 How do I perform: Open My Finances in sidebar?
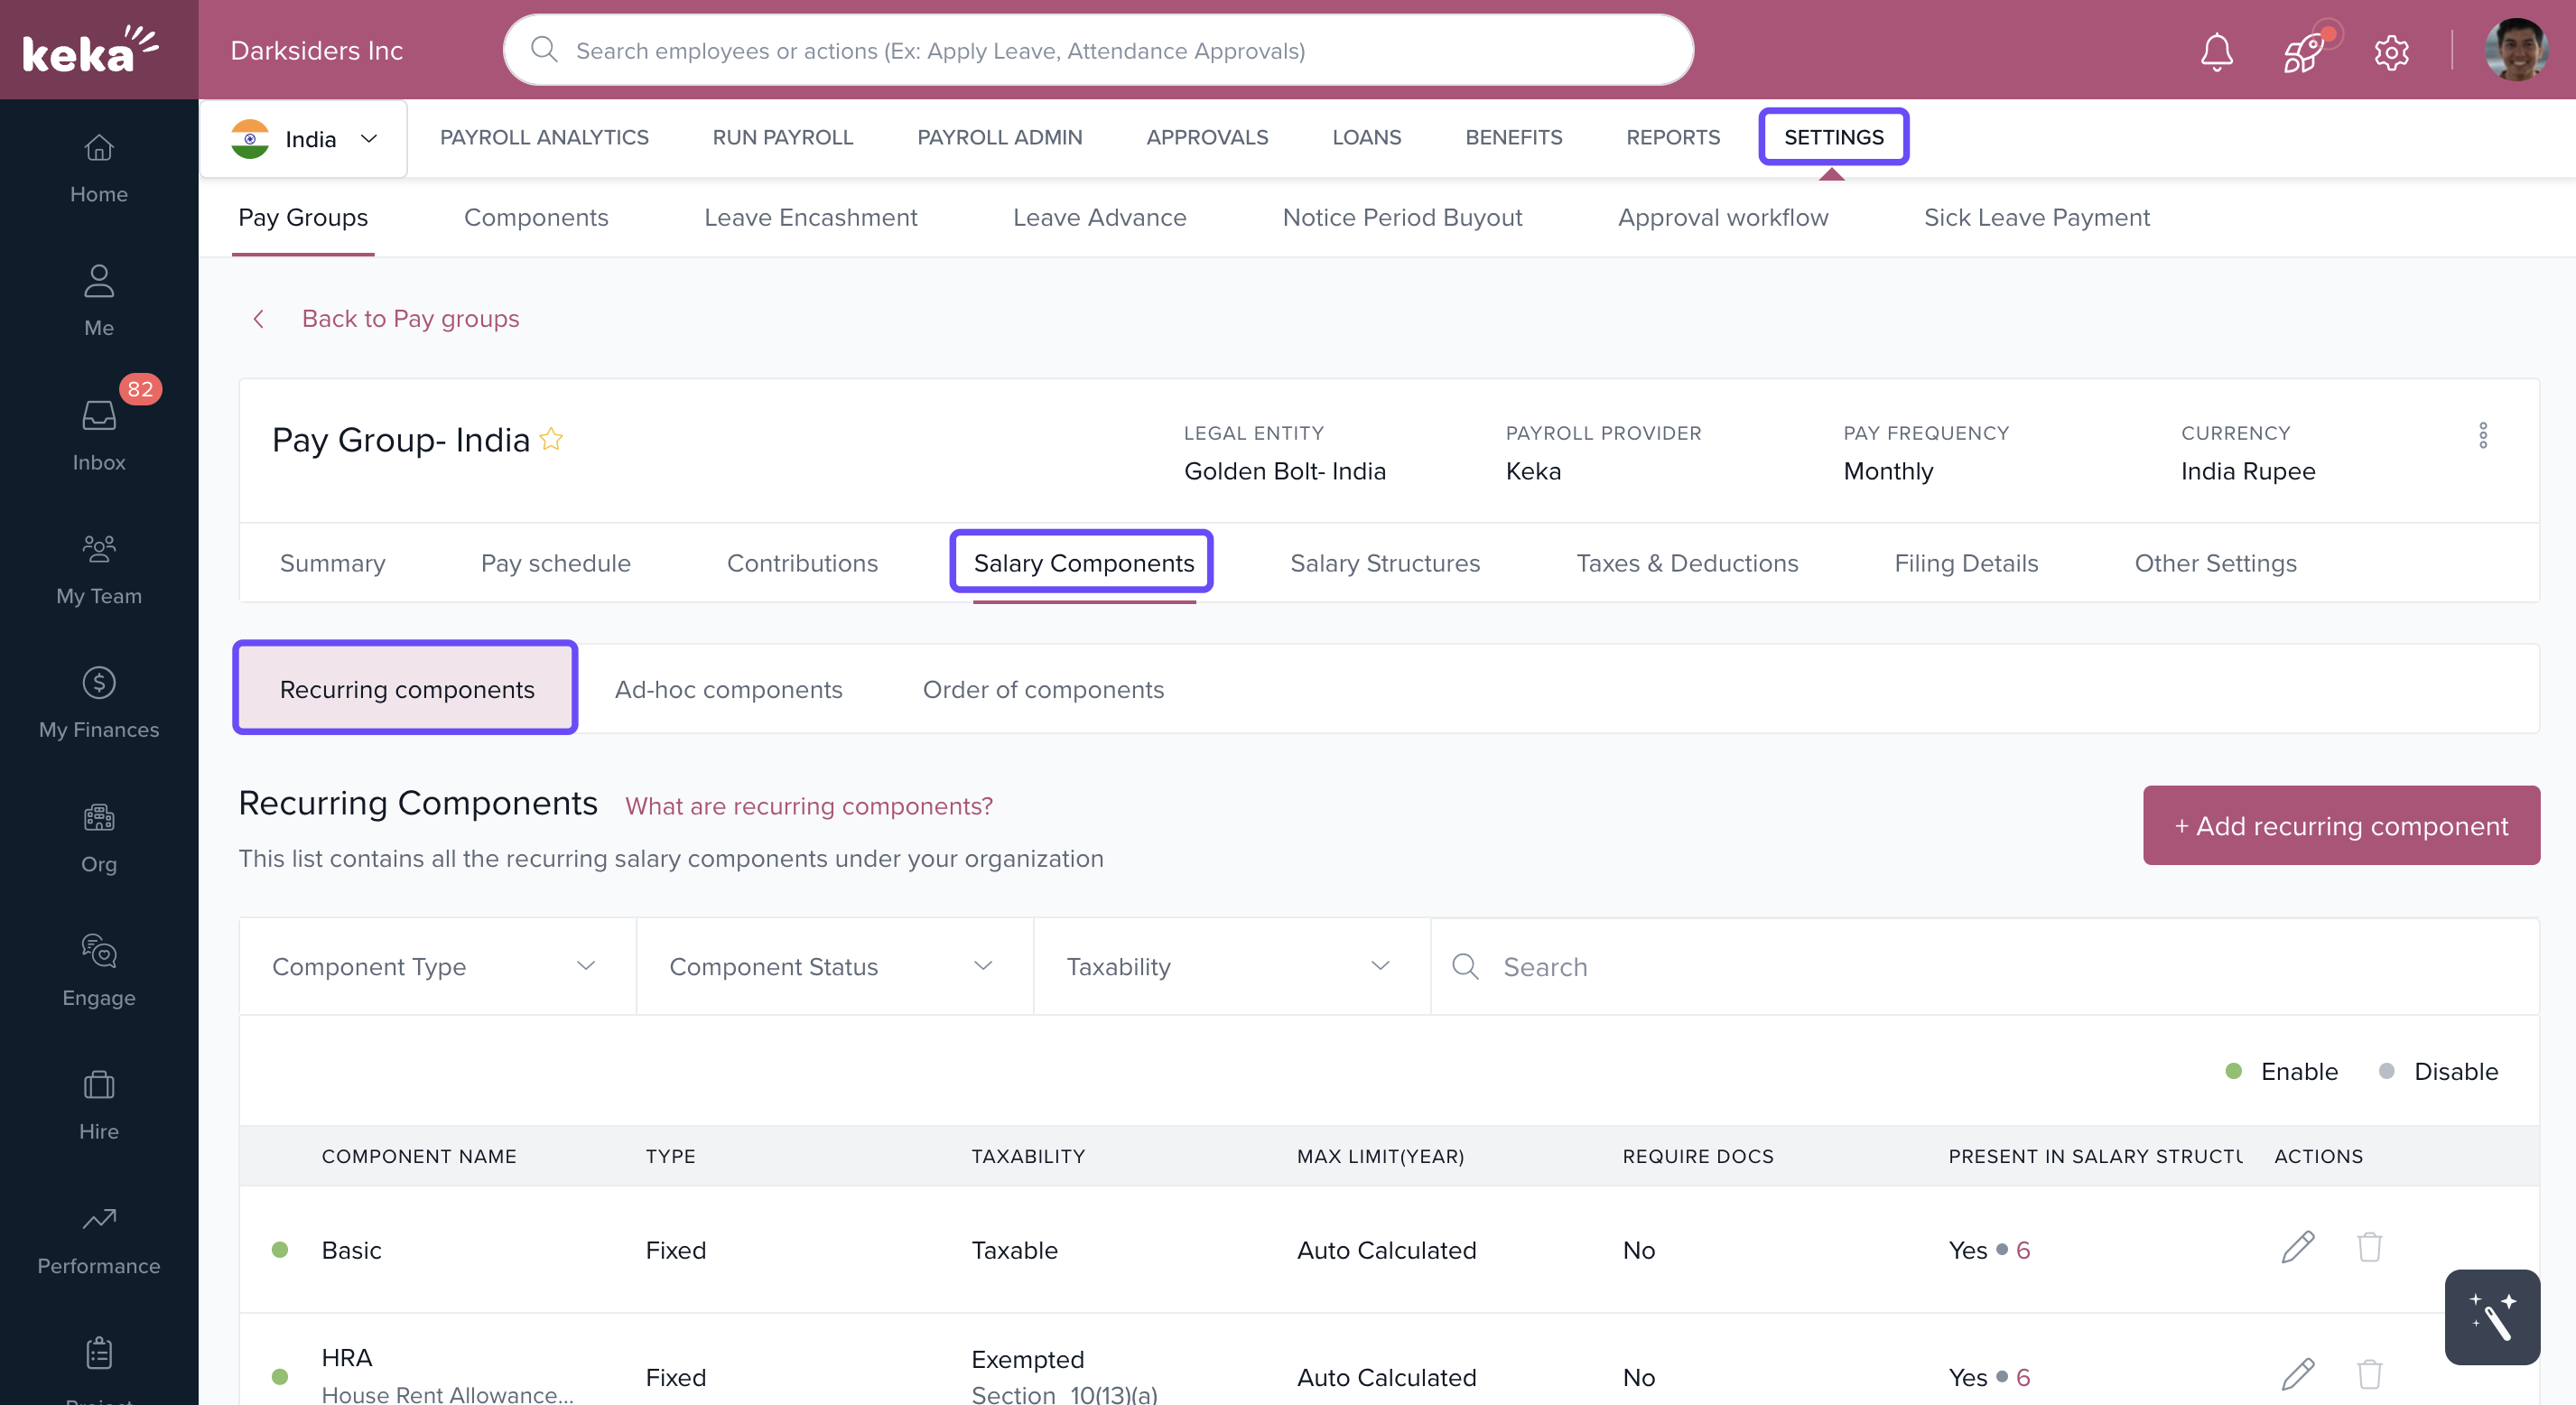click(x=99, y=701)
